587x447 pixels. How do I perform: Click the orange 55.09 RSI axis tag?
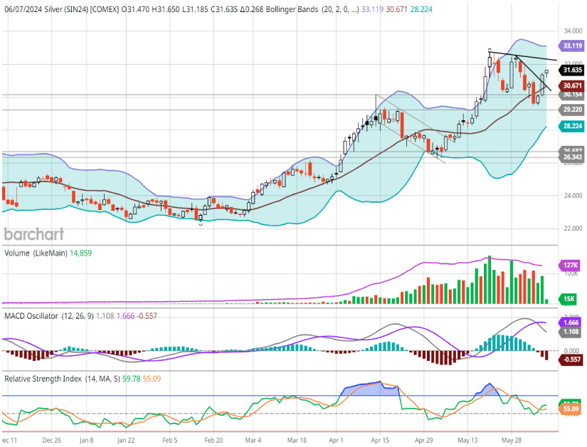tap(572, 410)
